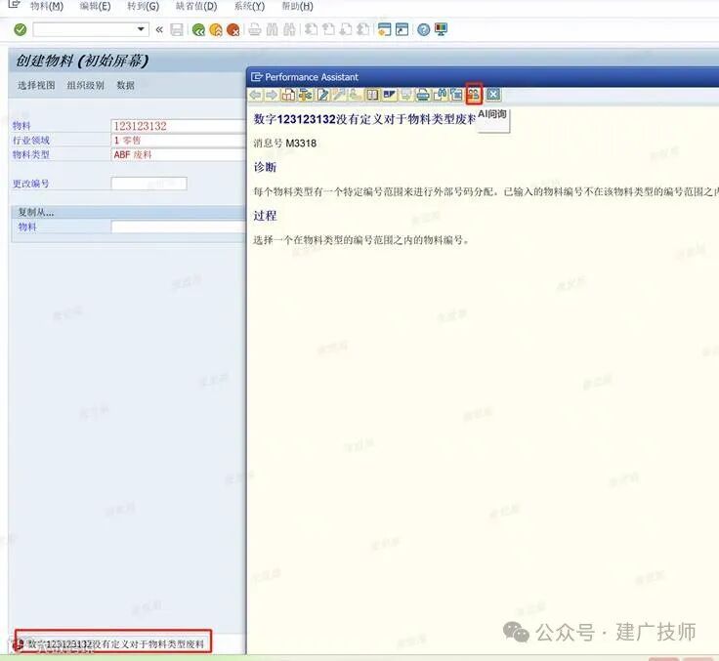Viewport: 719px width, 661px height.
Task: Click the 更改编号 input field
Action: coord(149,184)
